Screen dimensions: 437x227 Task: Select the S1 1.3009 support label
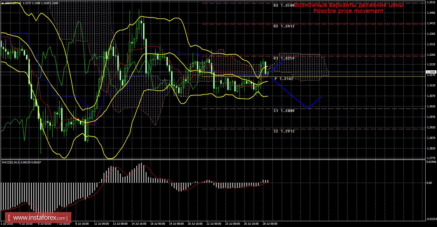[283, 111]
